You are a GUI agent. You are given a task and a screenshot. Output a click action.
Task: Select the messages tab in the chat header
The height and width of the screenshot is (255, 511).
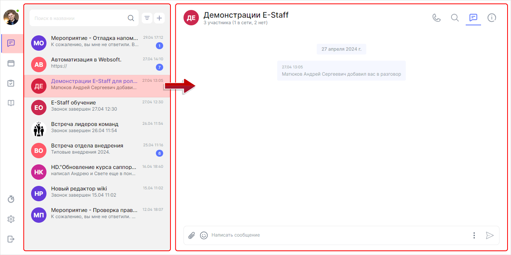473,17
